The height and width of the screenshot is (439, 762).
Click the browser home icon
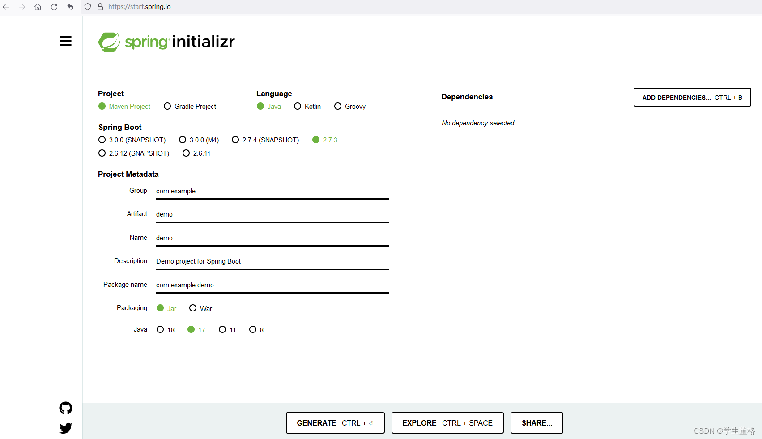[38, 7]
